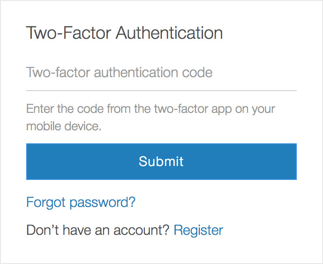Confirm the code with the Submit button
The height and width of the screenshot is (264, 323).
pos(161,161)
